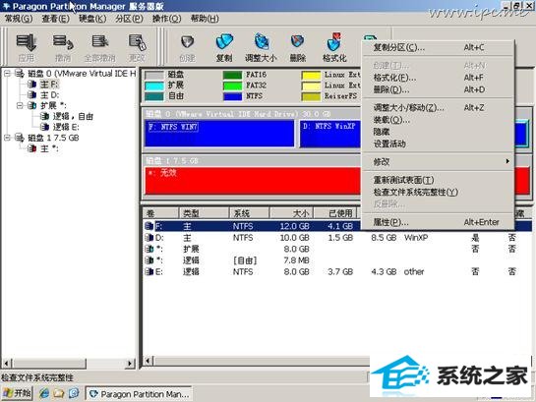Screen dimensions: 536x402
Task: Click the 开始 Start button
Action: click(x=17, y=393)
